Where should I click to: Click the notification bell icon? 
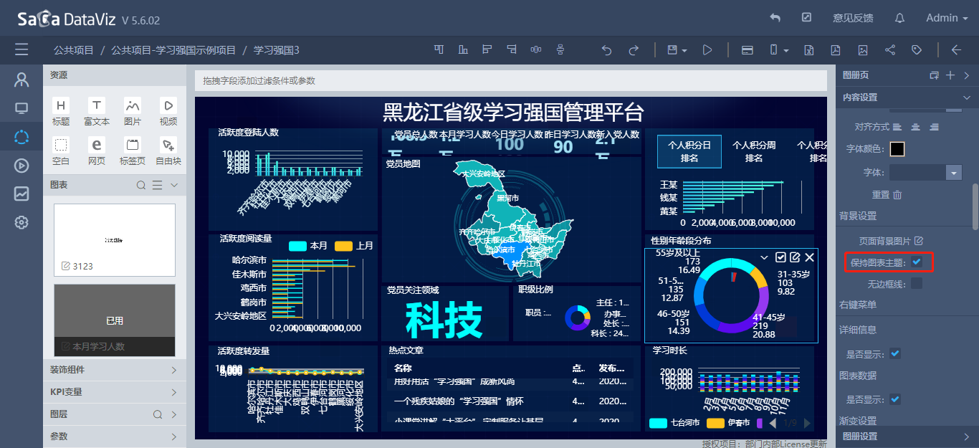(899, 18)
